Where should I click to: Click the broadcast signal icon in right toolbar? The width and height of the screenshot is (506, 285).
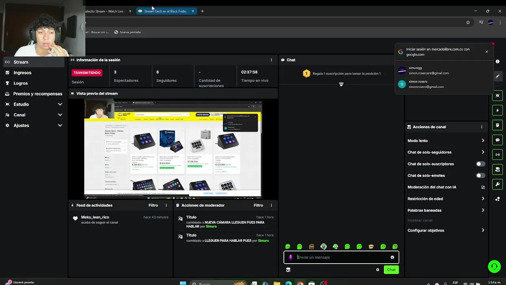pos(498,155)
